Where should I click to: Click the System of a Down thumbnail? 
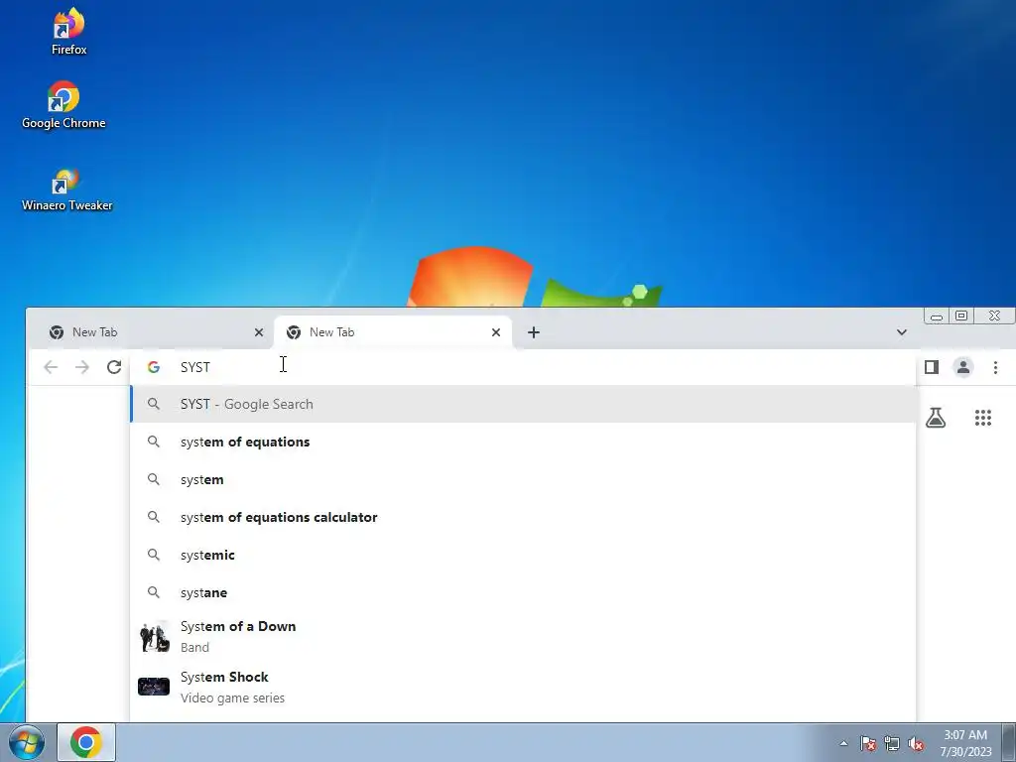click(154, 637)
